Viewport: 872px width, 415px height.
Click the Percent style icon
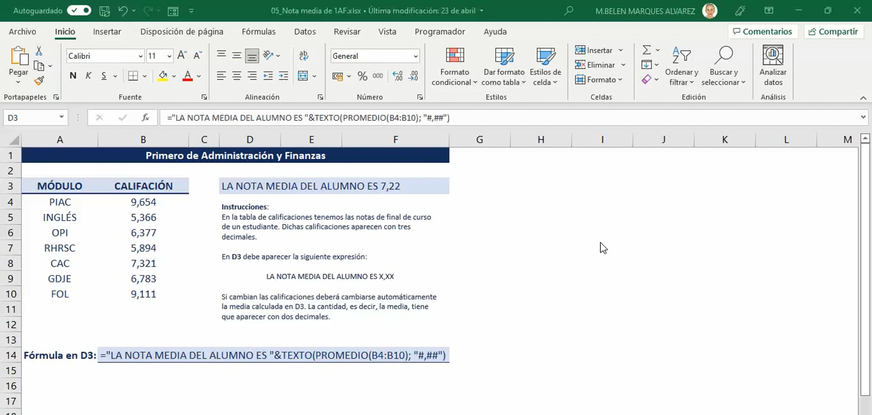pos(362,76)
